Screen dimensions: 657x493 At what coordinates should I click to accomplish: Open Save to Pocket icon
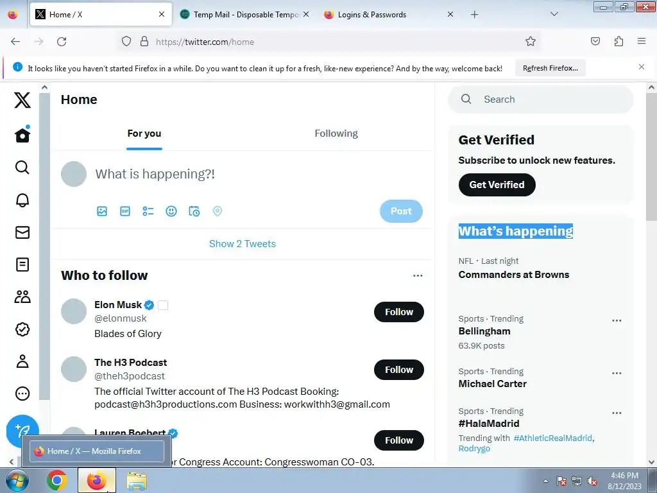click(595, 41)
